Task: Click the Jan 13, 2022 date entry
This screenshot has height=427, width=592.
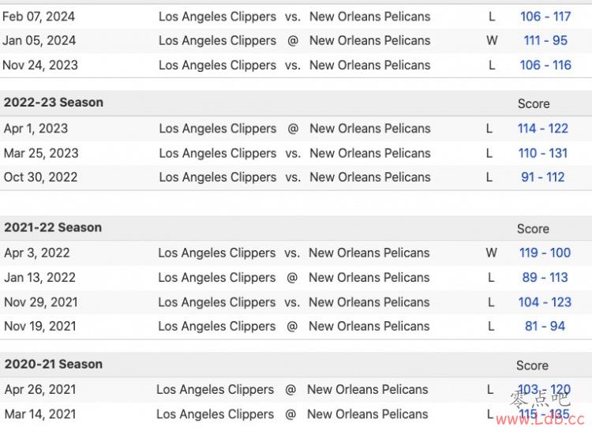Action: (x=39, y=277)
